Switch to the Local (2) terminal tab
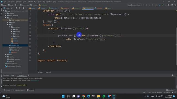 (21, 75)
